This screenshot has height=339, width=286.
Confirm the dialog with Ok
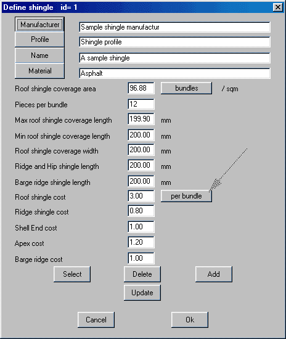tap(190, 320)
